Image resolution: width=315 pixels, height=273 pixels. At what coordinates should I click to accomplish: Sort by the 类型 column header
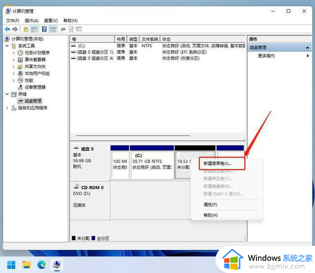tap(133, 39)
